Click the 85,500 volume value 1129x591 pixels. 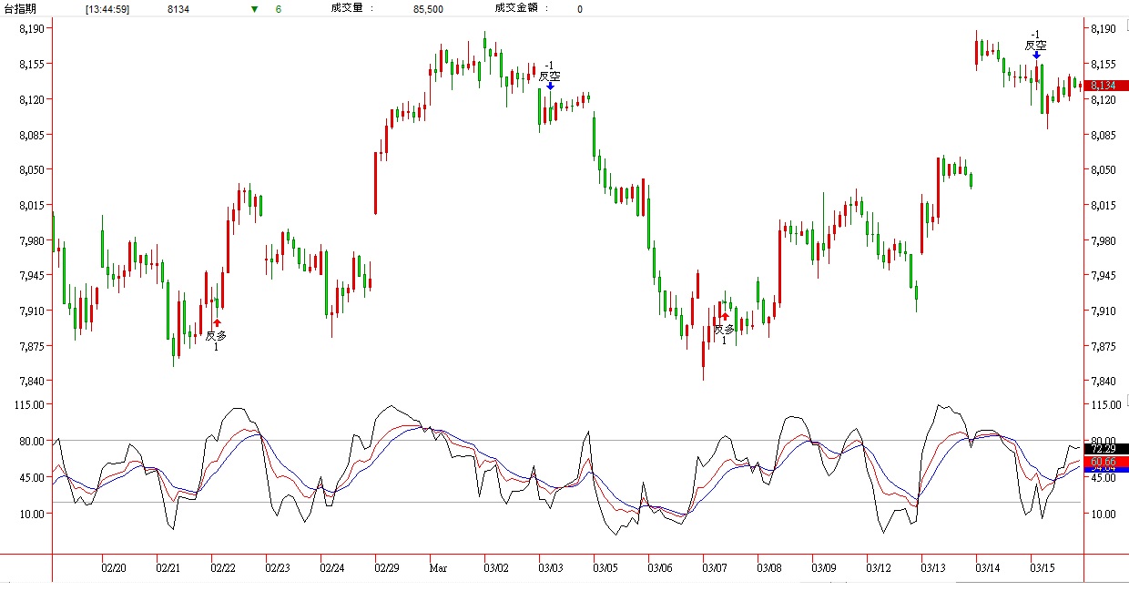point(429,9)
